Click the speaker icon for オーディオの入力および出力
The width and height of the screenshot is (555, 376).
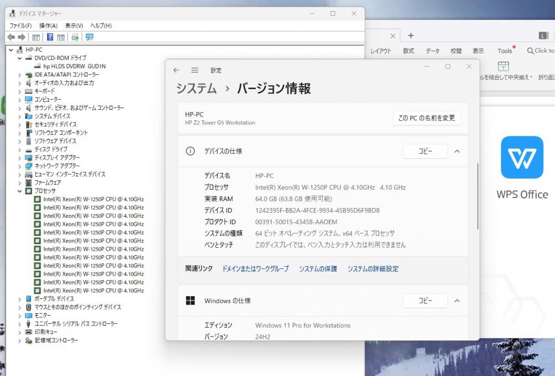(x=29, y=83)
